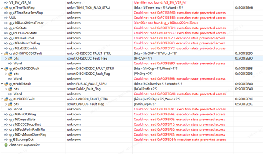Click the 'Could not read 0x700F2FAE' error value
Viewport: 263px width, 154px height.
click(180, 114)
